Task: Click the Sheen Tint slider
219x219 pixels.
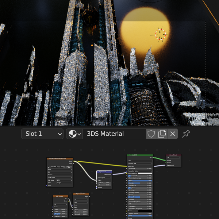Action: point(140,197)
